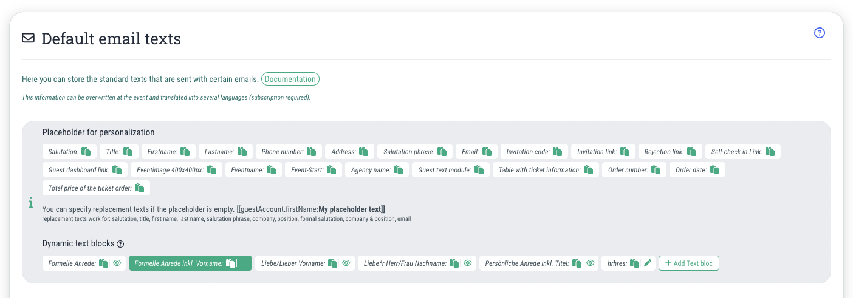Copy the Email placeholder

[x=487, y=152]
